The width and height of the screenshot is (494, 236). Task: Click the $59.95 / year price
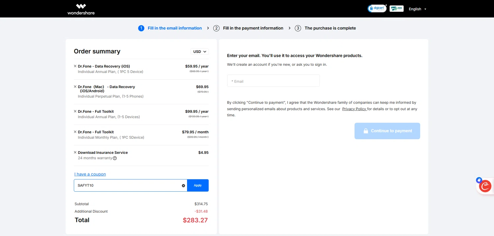click(197, 66)
